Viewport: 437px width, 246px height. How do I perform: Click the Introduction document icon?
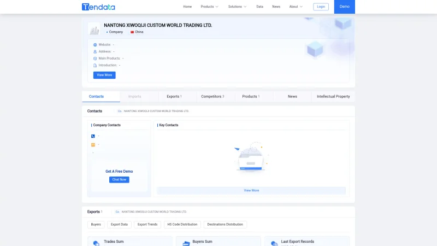coord(95,65)
